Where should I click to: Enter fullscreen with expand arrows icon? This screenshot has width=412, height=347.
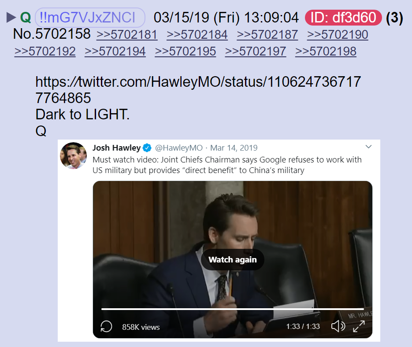(359, 326)
